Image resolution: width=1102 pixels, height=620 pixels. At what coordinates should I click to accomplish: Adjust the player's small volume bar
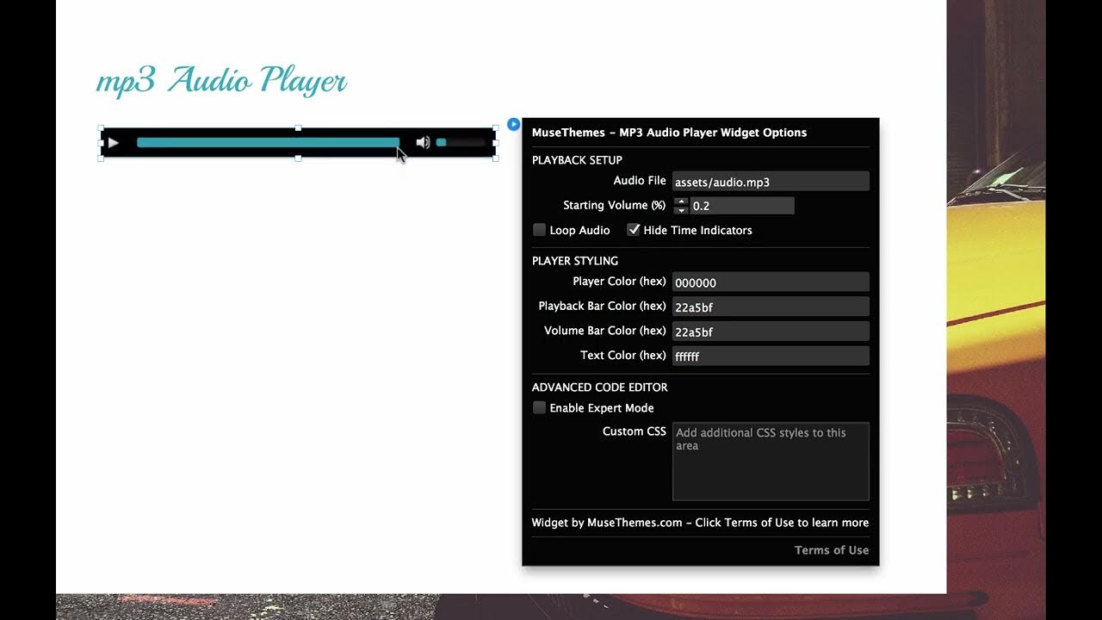(x=461, y=143)
